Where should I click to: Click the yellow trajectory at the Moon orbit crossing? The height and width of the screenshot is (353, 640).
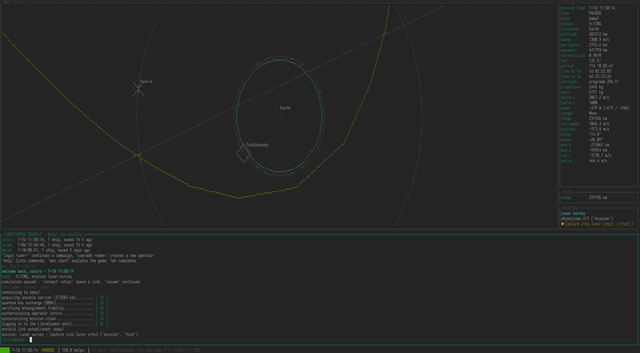139,156
